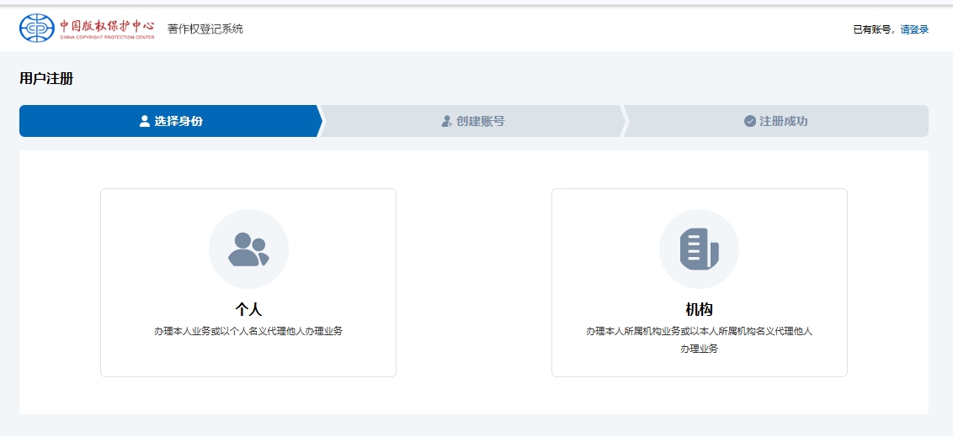The image size is (953, 436).
Task: Click the checkmark icon beside 注册成功
Action: pyautogui.click(x=750, y=121)
